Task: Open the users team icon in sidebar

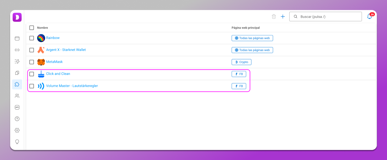Action: pyautogui.click(x=17, y=96)
